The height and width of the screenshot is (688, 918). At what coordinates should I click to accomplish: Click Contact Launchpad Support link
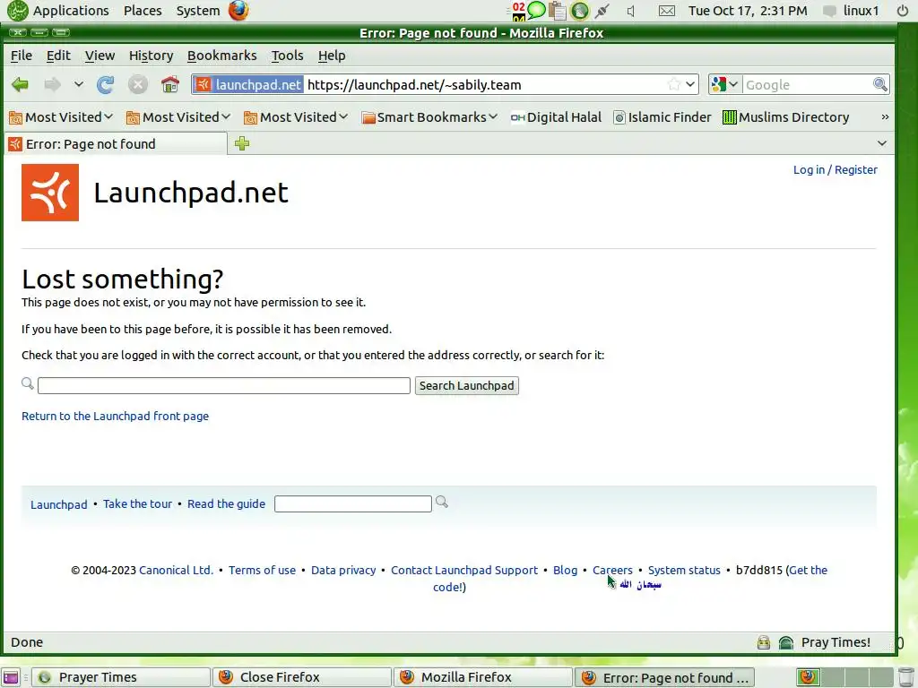464,570
